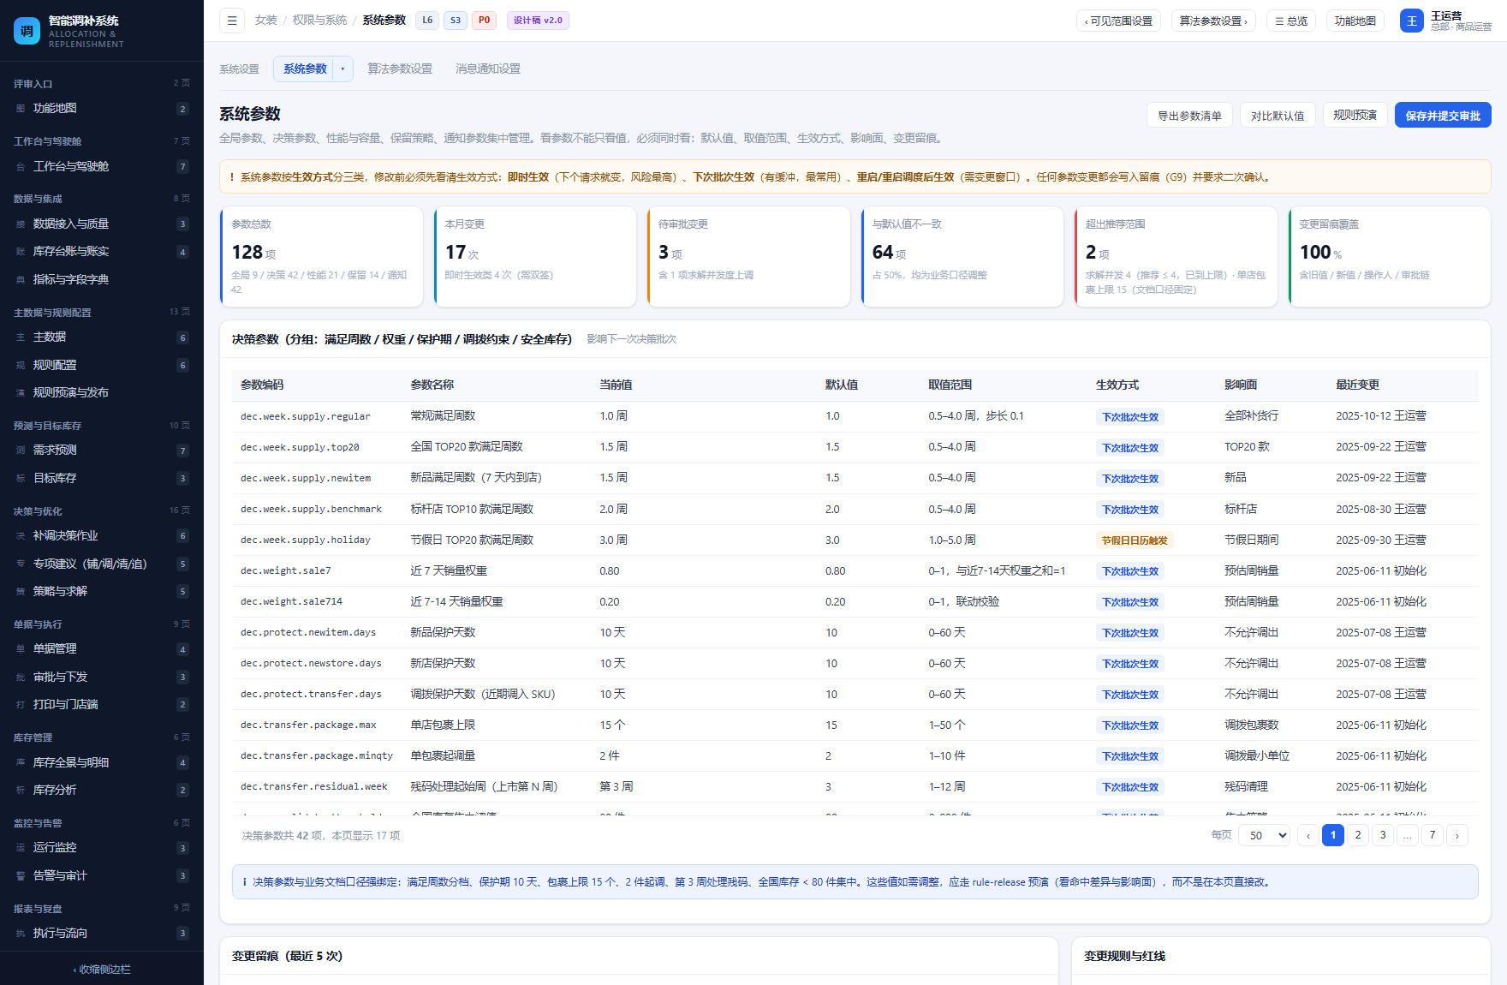
Task: Switch to the 系统设置 tab
Action: click(239, 69)
